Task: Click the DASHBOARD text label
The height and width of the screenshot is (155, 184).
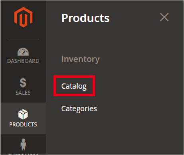Action: click(x=23, y=61)
